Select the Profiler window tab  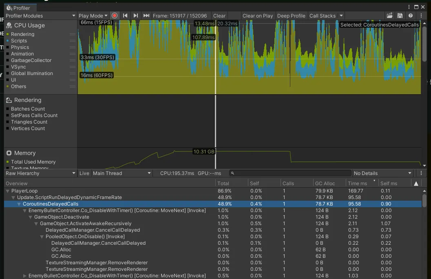[19, 8]
